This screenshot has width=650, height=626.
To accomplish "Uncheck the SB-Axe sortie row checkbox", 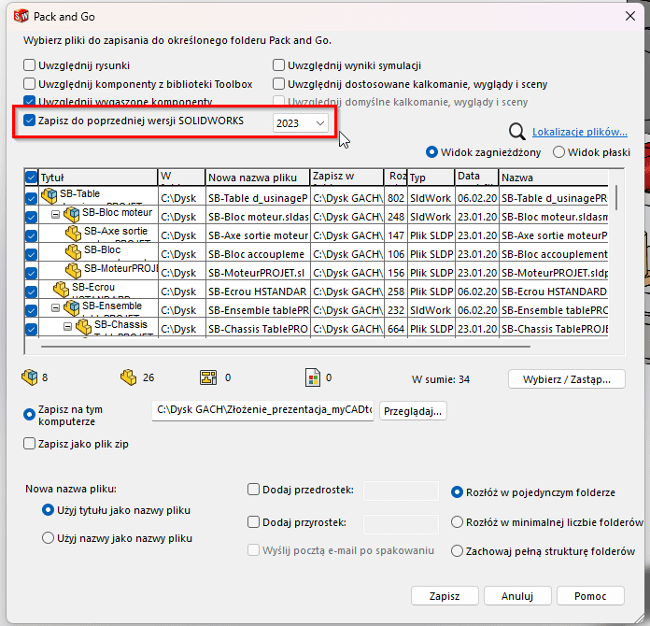I will coord(31,235).
